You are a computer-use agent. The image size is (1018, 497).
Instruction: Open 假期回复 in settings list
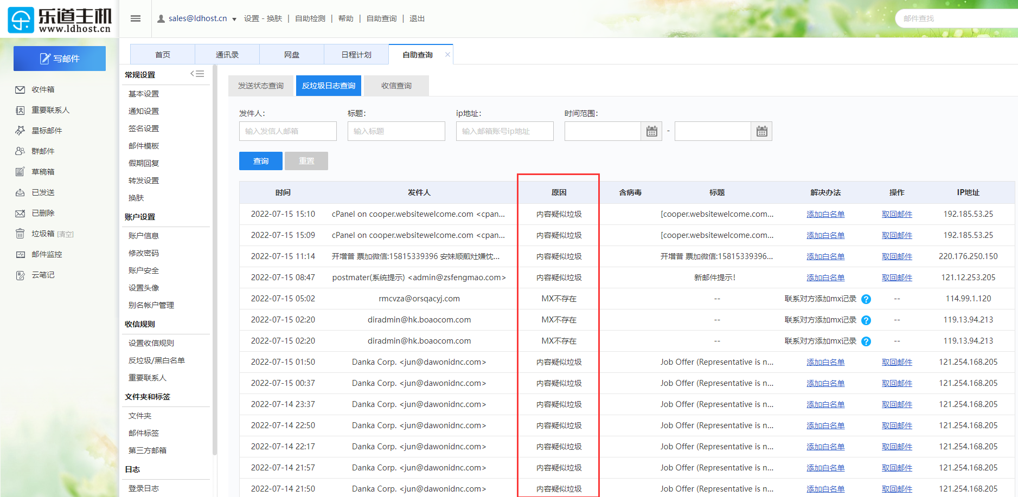click(144, 163)
